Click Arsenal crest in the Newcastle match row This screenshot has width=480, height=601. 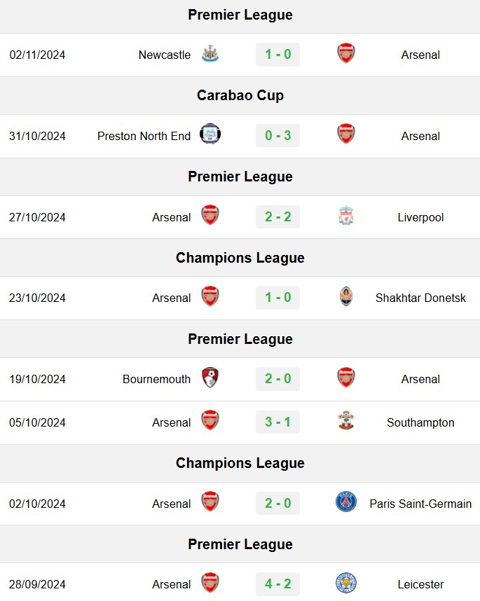(346, 53)
